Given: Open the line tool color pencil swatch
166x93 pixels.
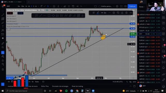Looking at the screenshot, I should click(x=98, y=13).
